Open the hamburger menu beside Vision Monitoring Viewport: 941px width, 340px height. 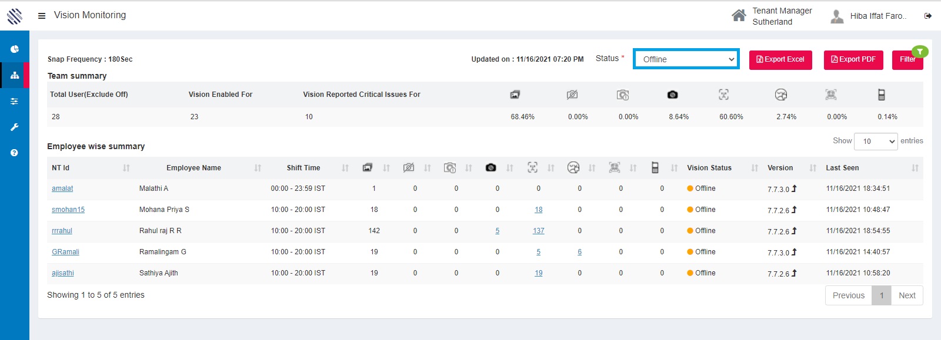pyautogui.click(x=42, y=16)
